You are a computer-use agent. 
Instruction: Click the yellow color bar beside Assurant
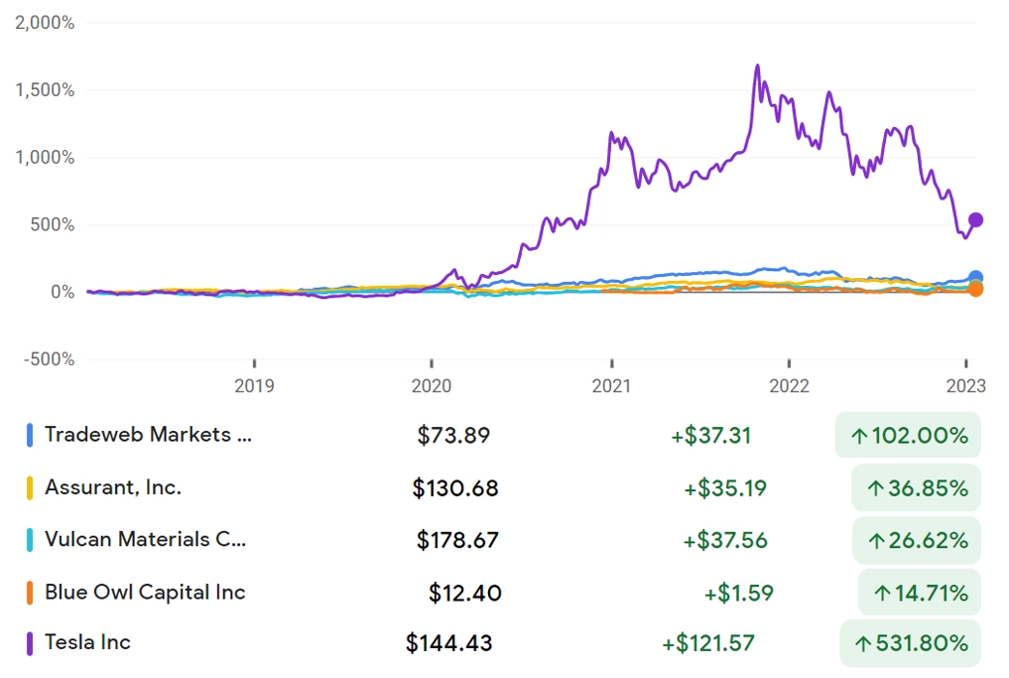[x=30, y=487]
